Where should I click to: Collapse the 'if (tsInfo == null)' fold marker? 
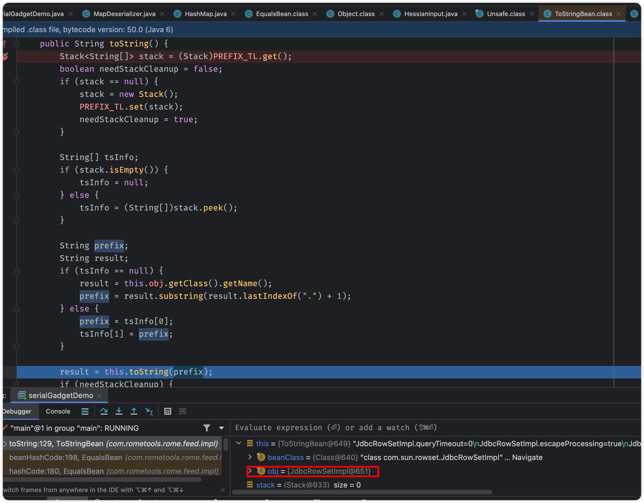[x=17, y=271]
